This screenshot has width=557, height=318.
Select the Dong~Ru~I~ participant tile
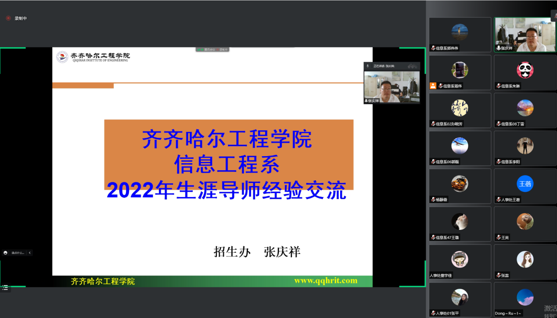pyautogui.click(x=525, y=300)
